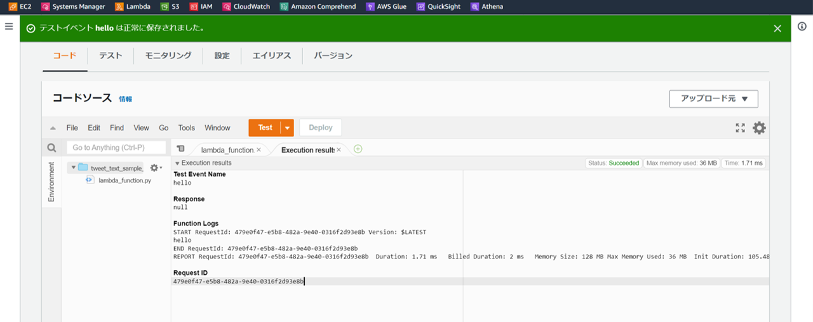Click the search magnifier icon

click(52, 148)
